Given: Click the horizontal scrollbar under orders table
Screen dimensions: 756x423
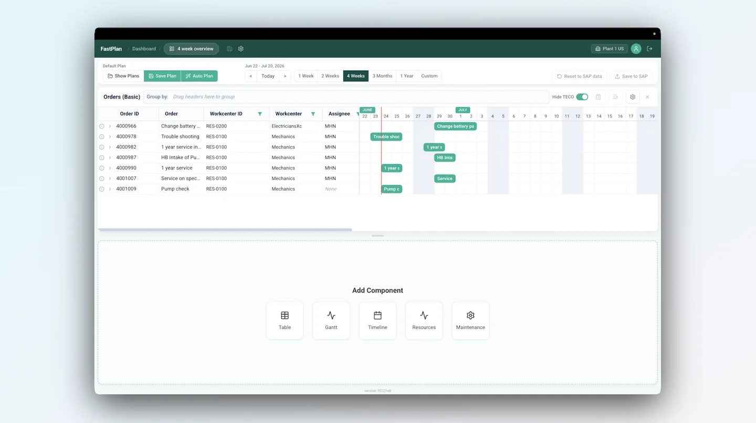Looking at the screenshot, I should 225,230.
